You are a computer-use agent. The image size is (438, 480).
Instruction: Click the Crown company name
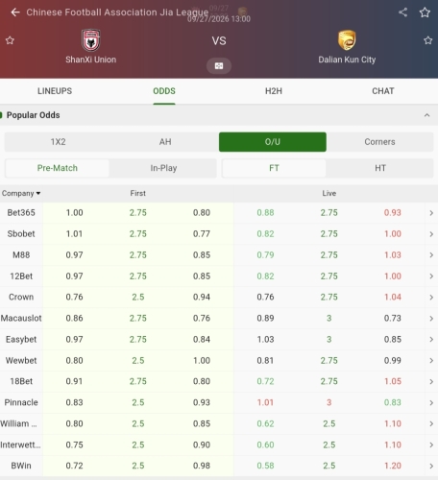click(x=21, y=297)
